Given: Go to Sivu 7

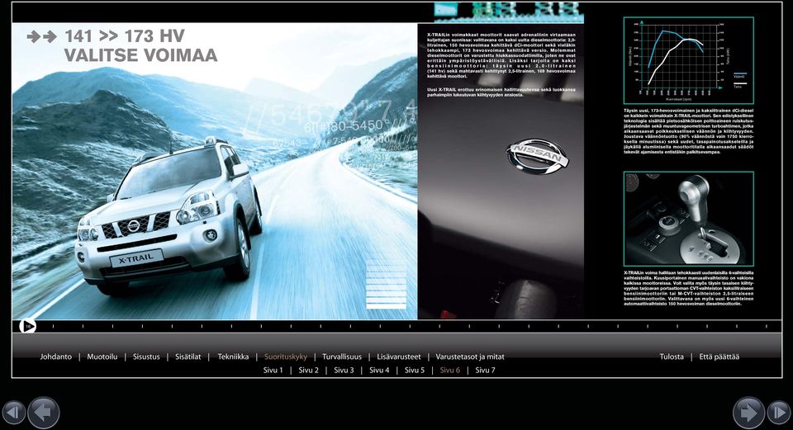Looking at the screenshot, I should point(485,371).
